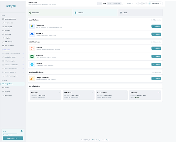The width and height of the screenshot is (176, 142).
Task: Click the CRM deals sync card
Action: click(x=79, y=95)
